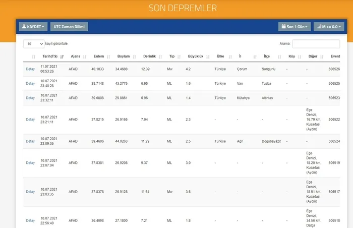The image size is (353, 228).
Task: Click the Boylam column sort icon
Action: pos(134,56)
